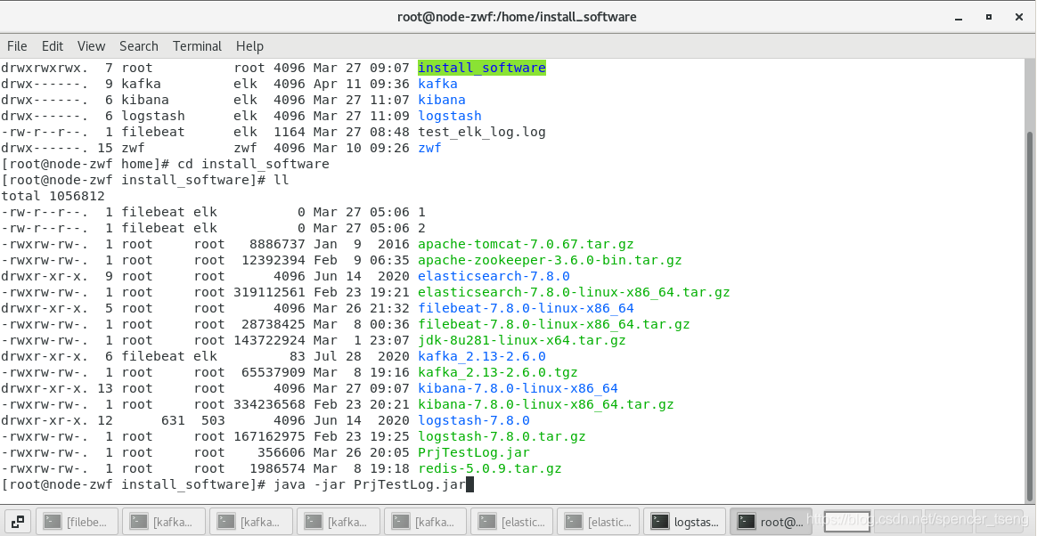Open the File menu
This screenshot has width=1037, height=536.
pyautogui.click(x=17, y=45)
